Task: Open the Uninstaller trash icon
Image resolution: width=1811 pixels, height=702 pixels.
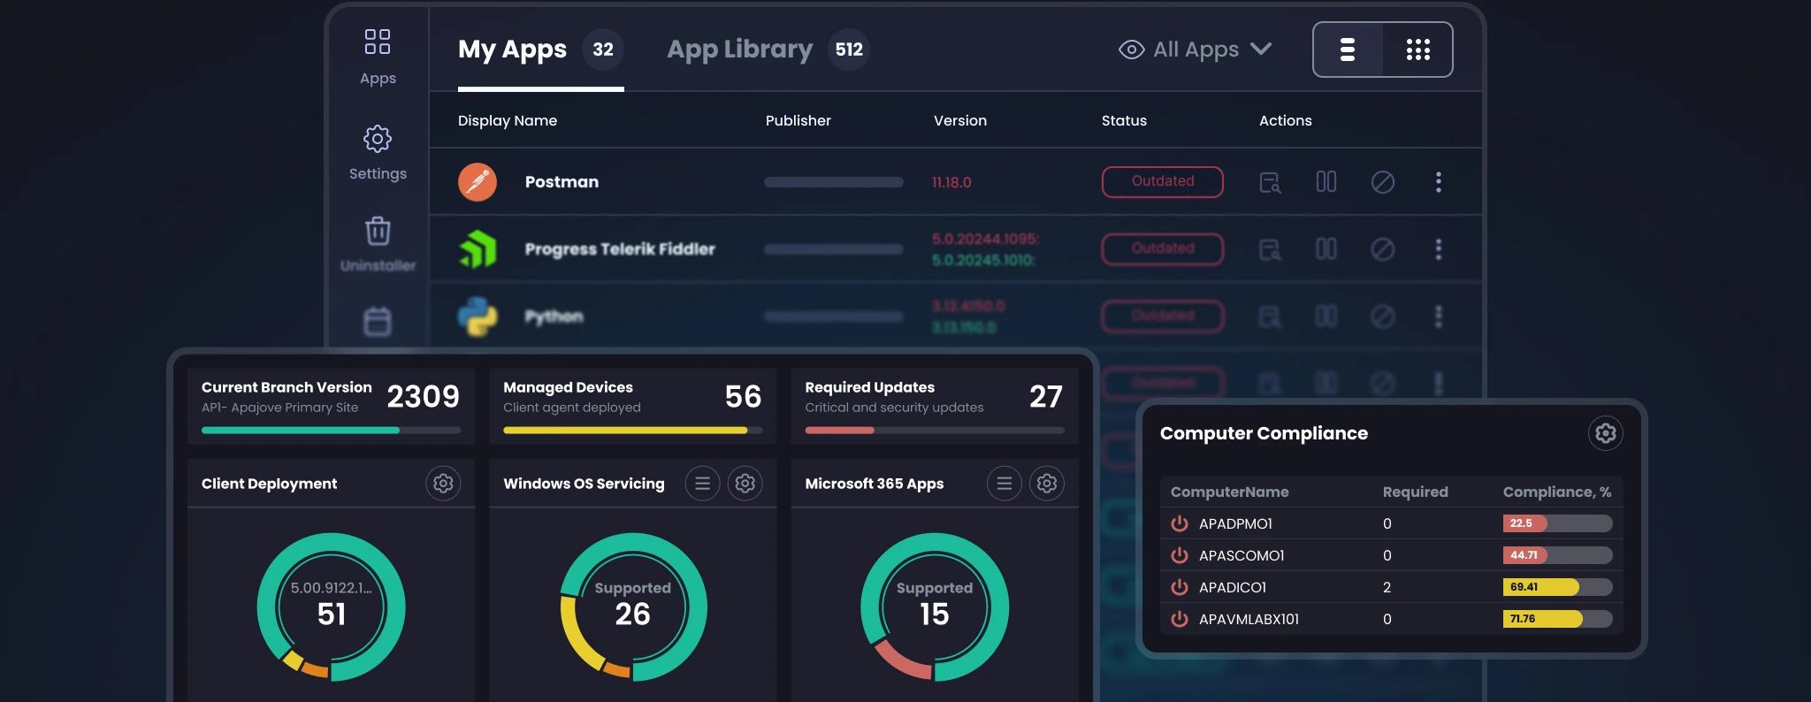Action: [378, 231]
